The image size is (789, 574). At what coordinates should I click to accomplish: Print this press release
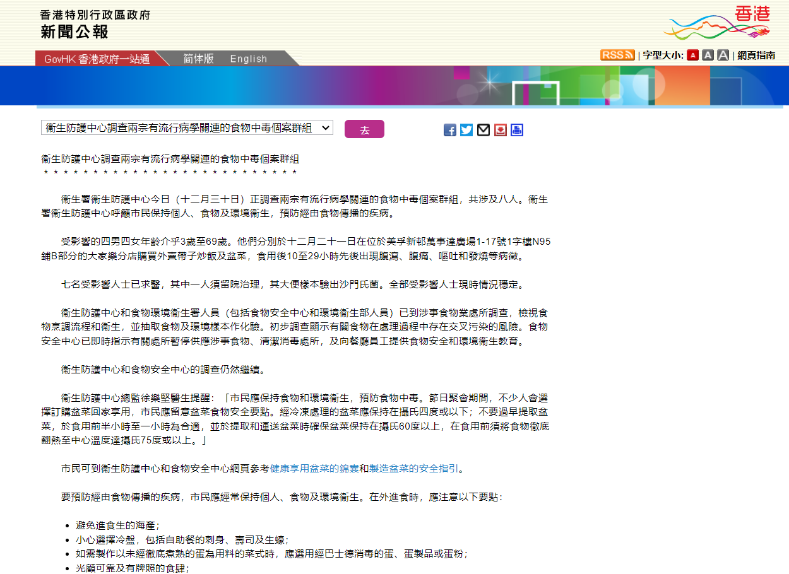[516, 130]
